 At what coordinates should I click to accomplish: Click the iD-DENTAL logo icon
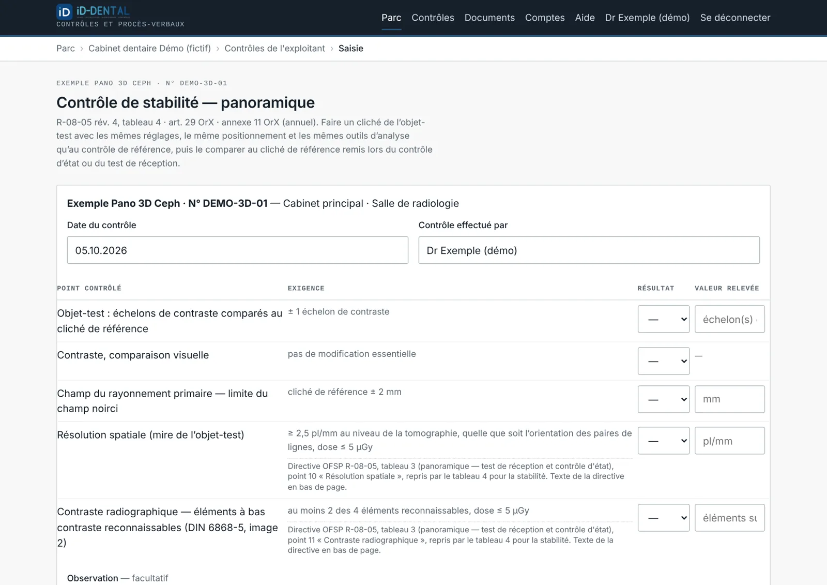(64, 11)
